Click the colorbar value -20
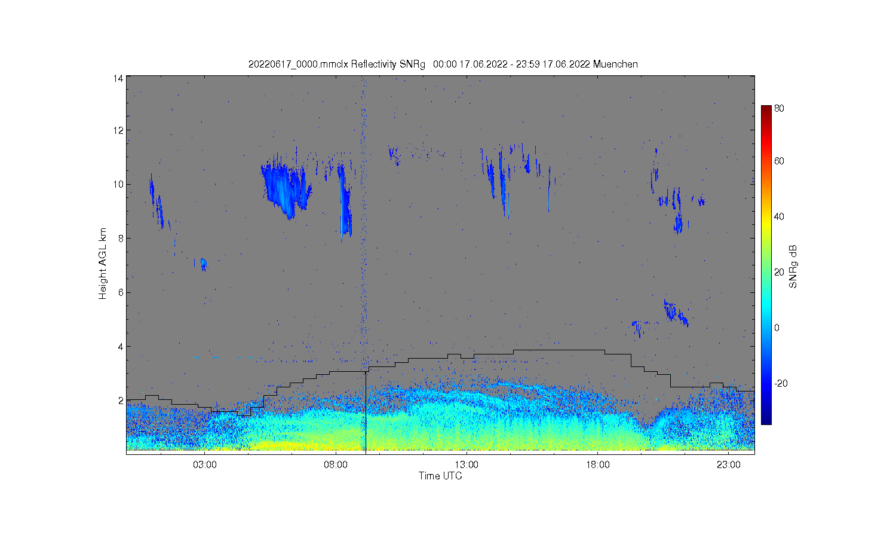The width and height of the screenshot is (896, 538). 780,383
